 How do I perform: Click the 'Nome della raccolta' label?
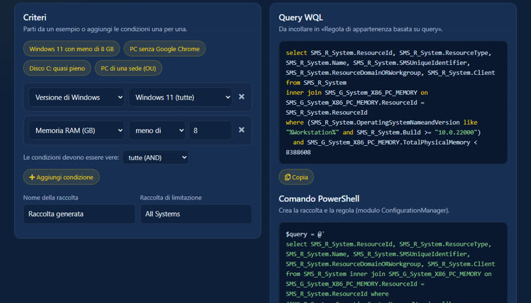pos(51,198)
